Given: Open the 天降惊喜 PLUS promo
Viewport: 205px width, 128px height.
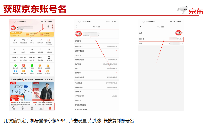Looking at the screenshot, I should tap(46, 34).
